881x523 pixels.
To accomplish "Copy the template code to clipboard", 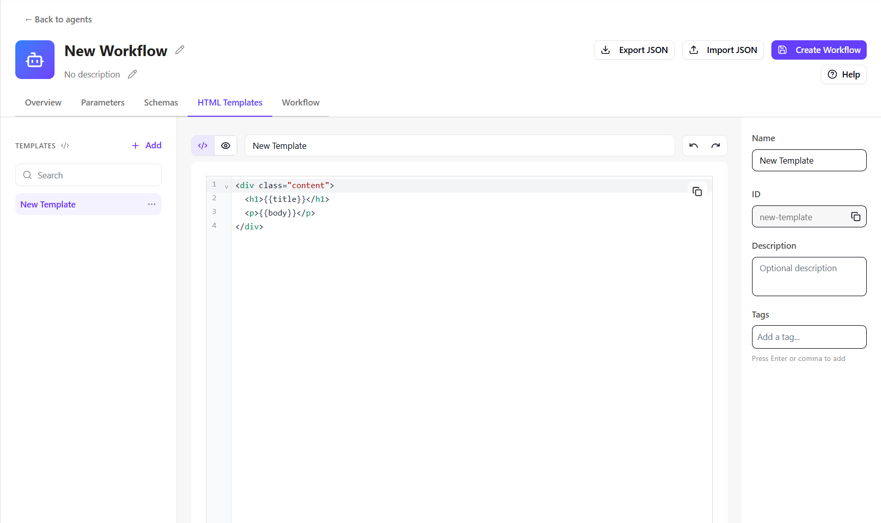I will click(697, 192).
